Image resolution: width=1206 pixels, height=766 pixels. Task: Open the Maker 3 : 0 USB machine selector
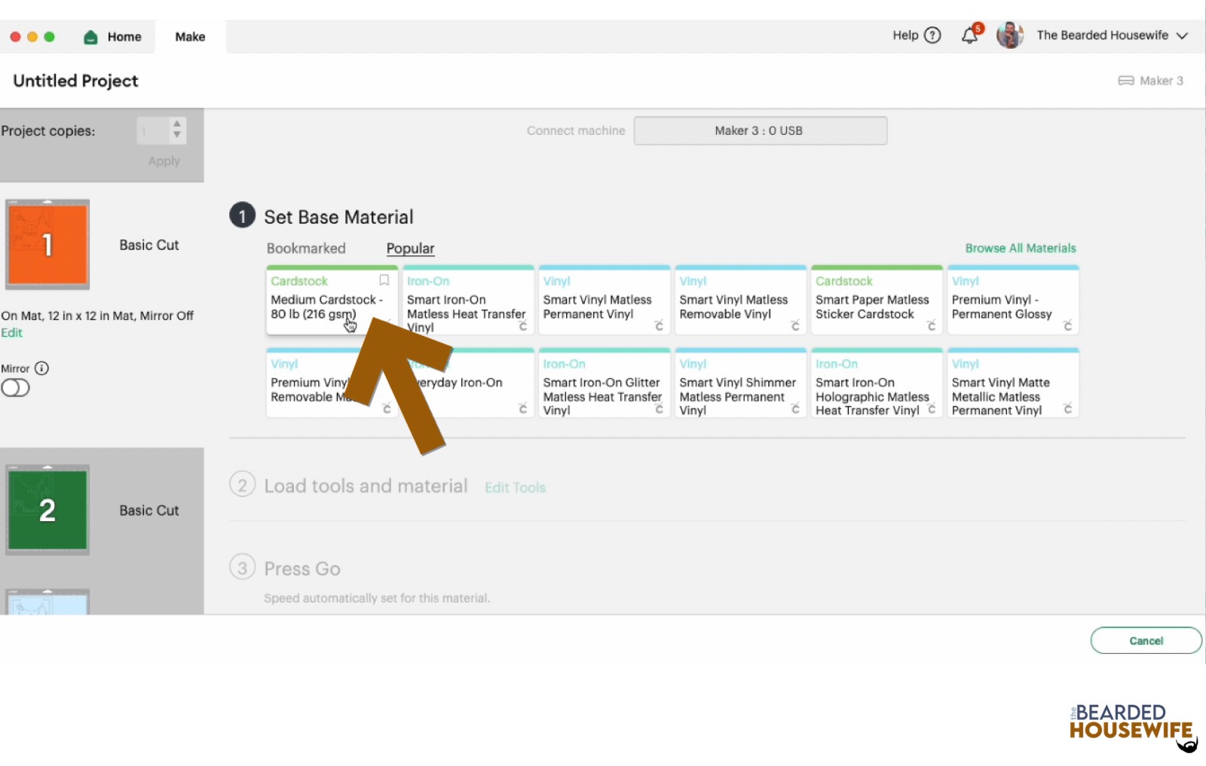click(x=760, y=130)
